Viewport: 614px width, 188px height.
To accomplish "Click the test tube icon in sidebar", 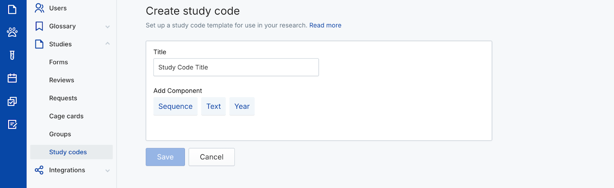I will click(12, 55).
